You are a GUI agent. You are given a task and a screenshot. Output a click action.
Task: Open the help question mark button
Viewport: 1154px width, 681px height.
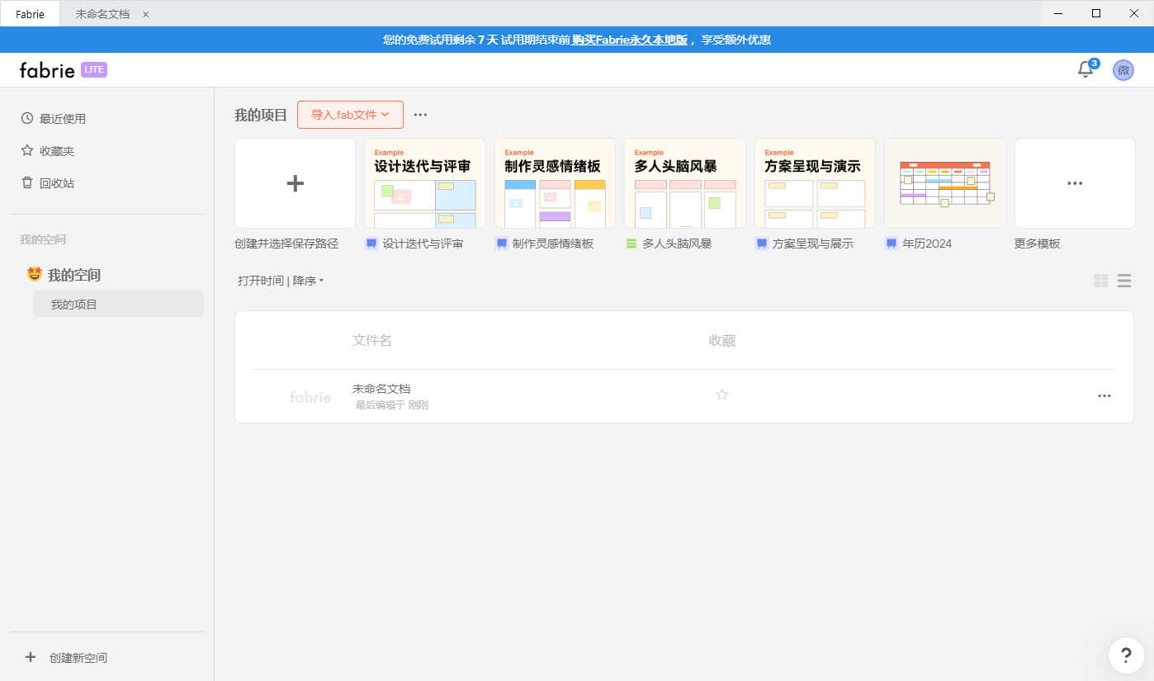(x=1126, y=655)
